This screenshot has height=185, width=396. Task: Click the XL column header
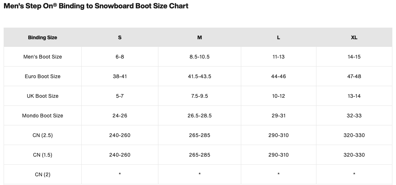click(x=354, y=37)
